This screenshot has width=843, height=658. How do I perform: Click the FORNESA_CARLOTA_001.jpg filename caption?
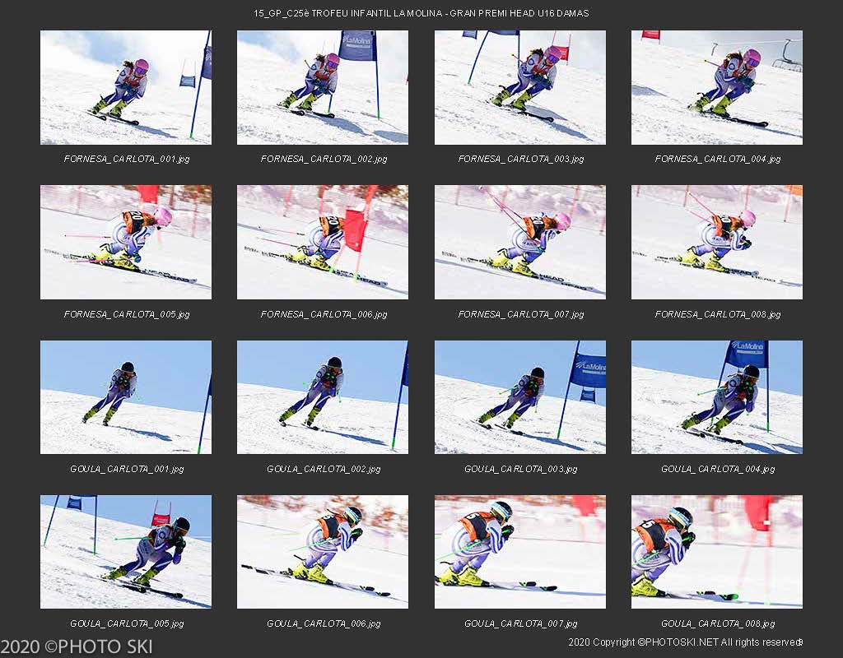coord(126,159)
